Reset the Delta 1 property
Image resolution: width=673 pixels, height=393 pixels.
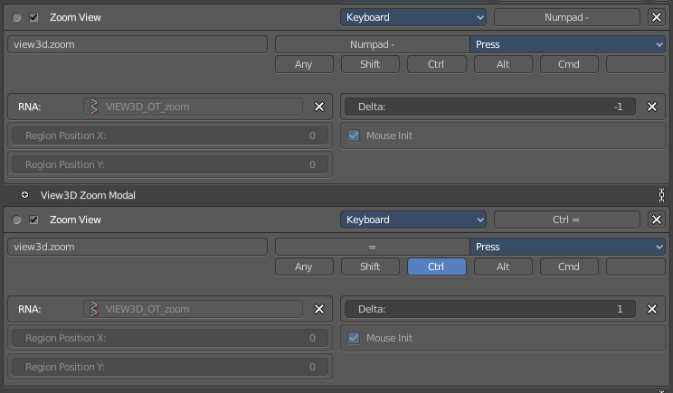point(651,309)
